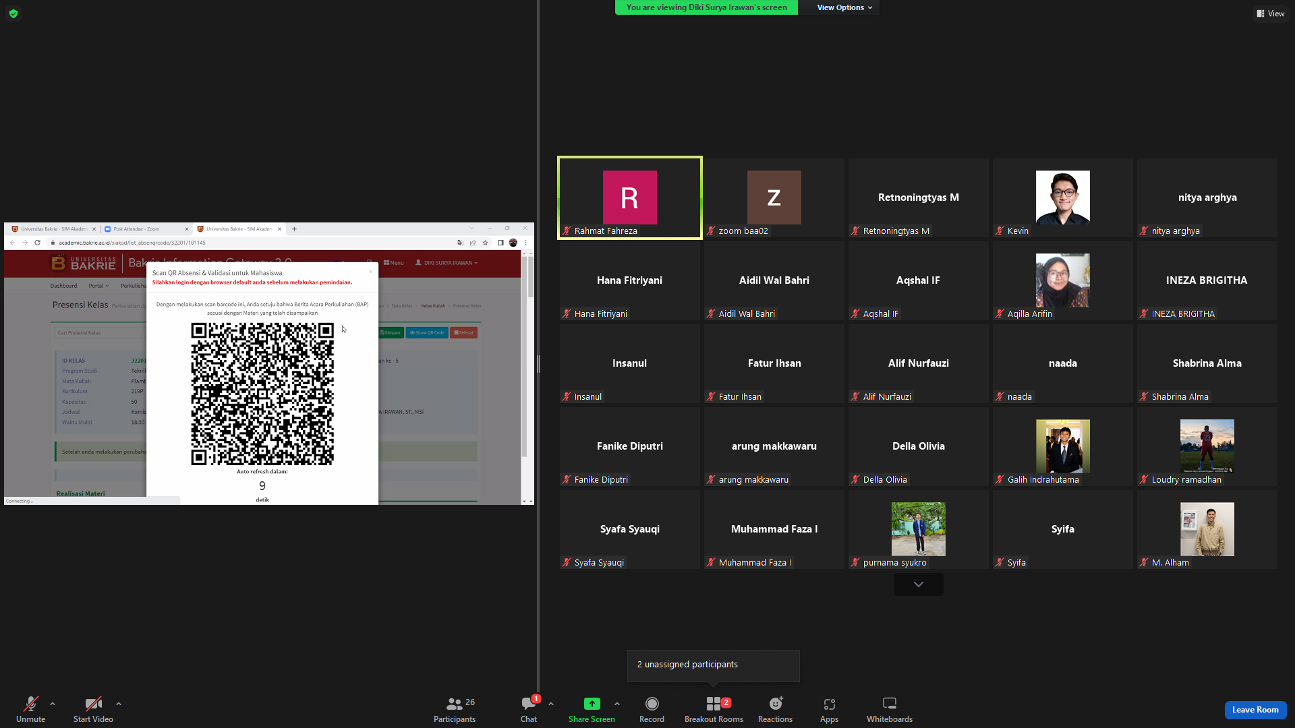Go to Dashboard in the shared page

coord(63,286)
